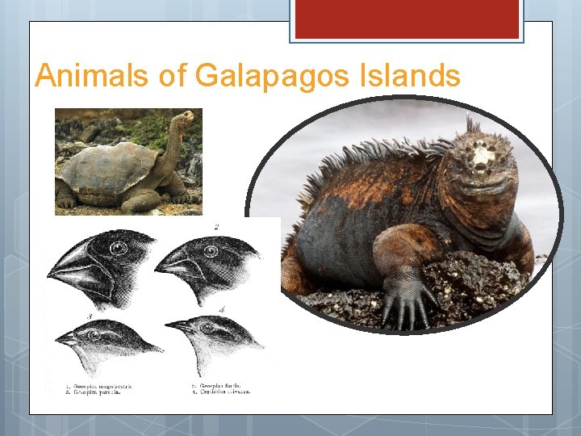Image resolution: width=581 pixels, height=436 pixels.
Task: Select the red rectangle shape at the slide top
Action: 407,19
